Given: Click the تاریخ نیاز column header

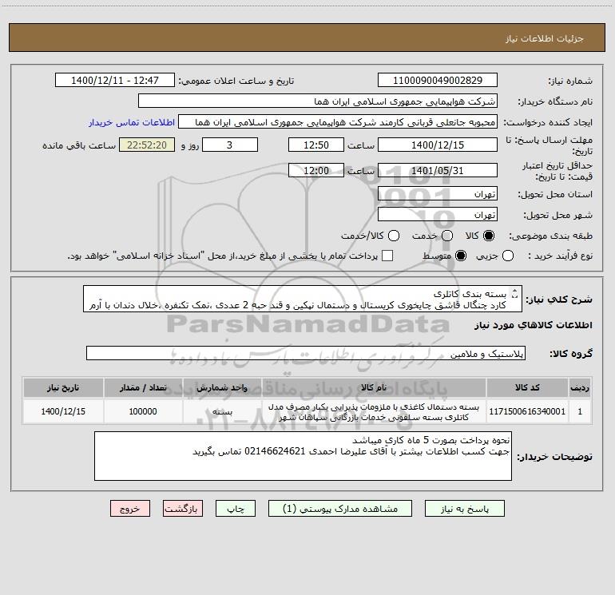Looking at the screenshot, I should [63, 388].
